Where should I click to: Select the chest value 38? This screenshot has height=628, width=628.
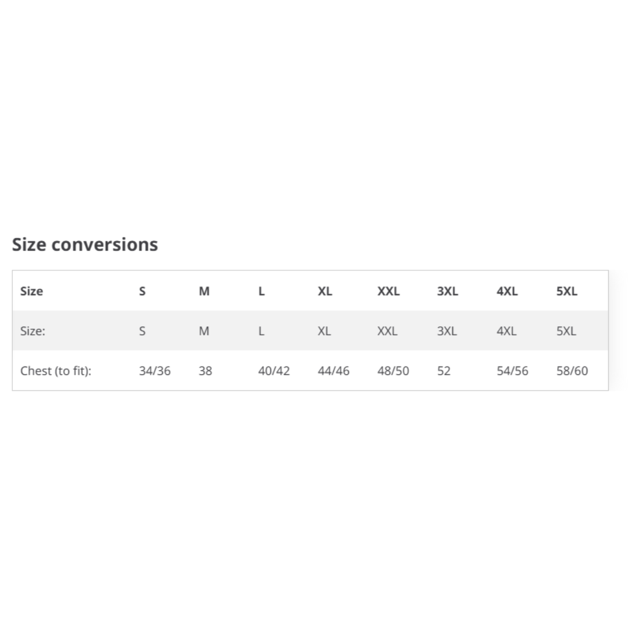click(x=205, y=371)
